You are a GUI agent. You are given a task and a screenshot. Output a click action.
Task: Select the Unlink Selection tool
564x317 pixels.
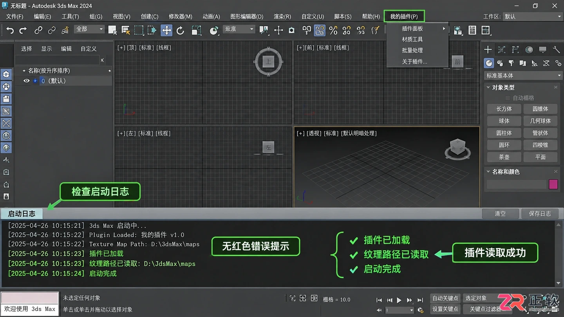coord(52,30)
